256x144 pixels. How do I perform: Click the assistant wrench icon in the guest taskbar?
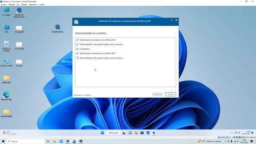154,133
